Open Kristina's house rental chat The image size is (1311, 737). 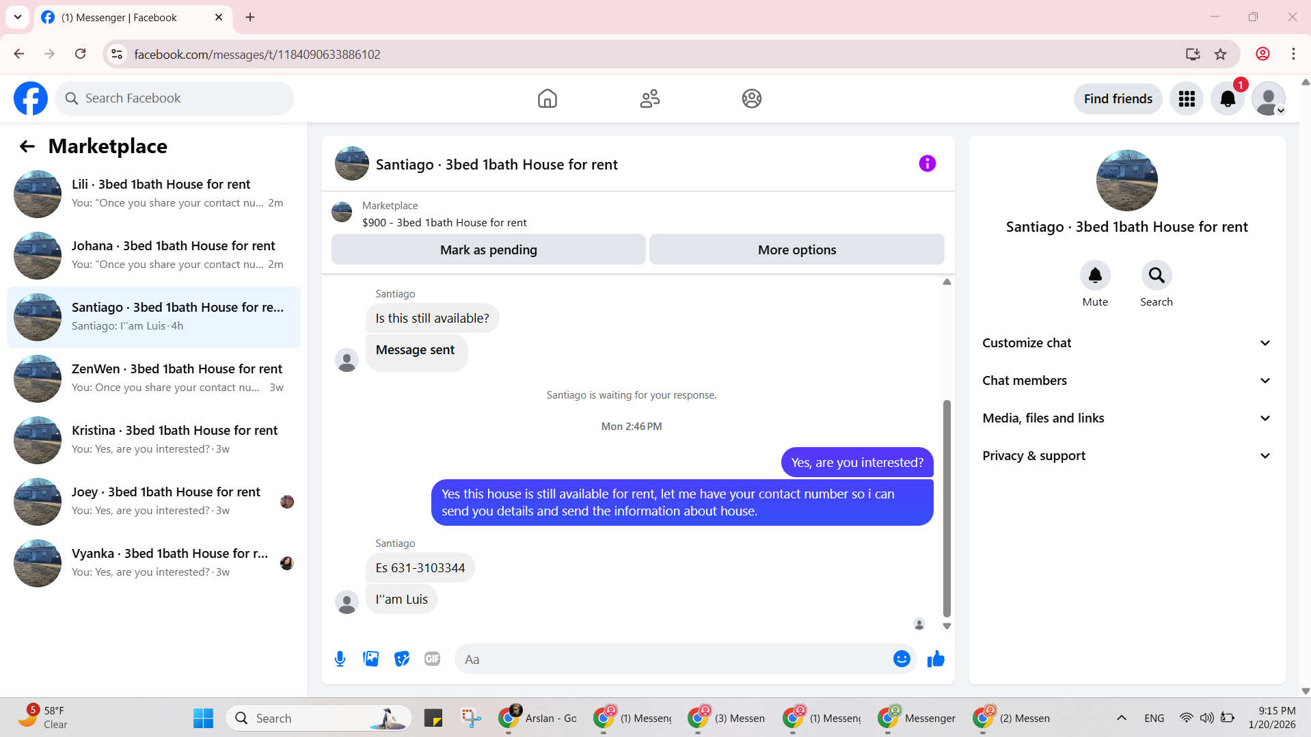pos(154,440)
